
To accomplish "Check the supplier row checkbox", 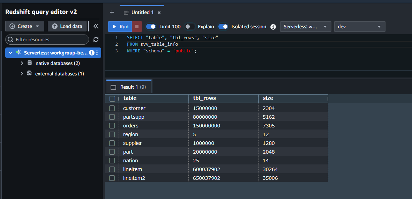I will pos(112,143).
